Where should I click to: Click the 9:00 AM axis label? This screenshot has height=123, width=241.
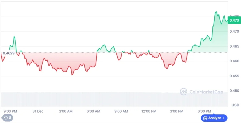121,111
